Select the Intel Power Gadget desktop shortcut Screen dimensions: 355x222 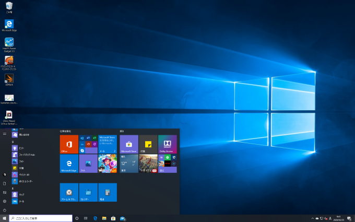(x=9, y=44)
